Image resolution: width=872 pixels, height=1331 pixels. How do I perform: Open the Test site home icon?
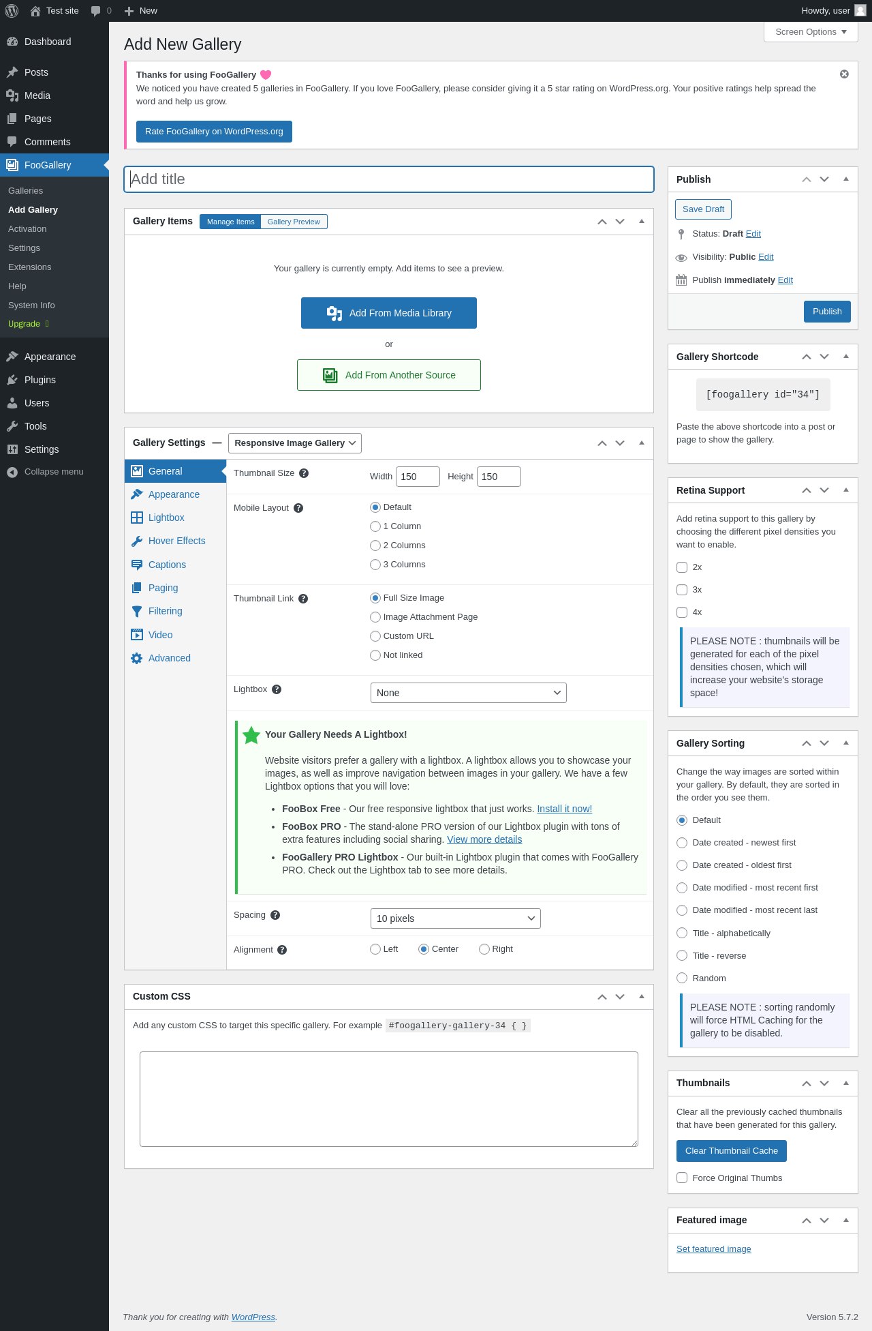click(35, 11)
